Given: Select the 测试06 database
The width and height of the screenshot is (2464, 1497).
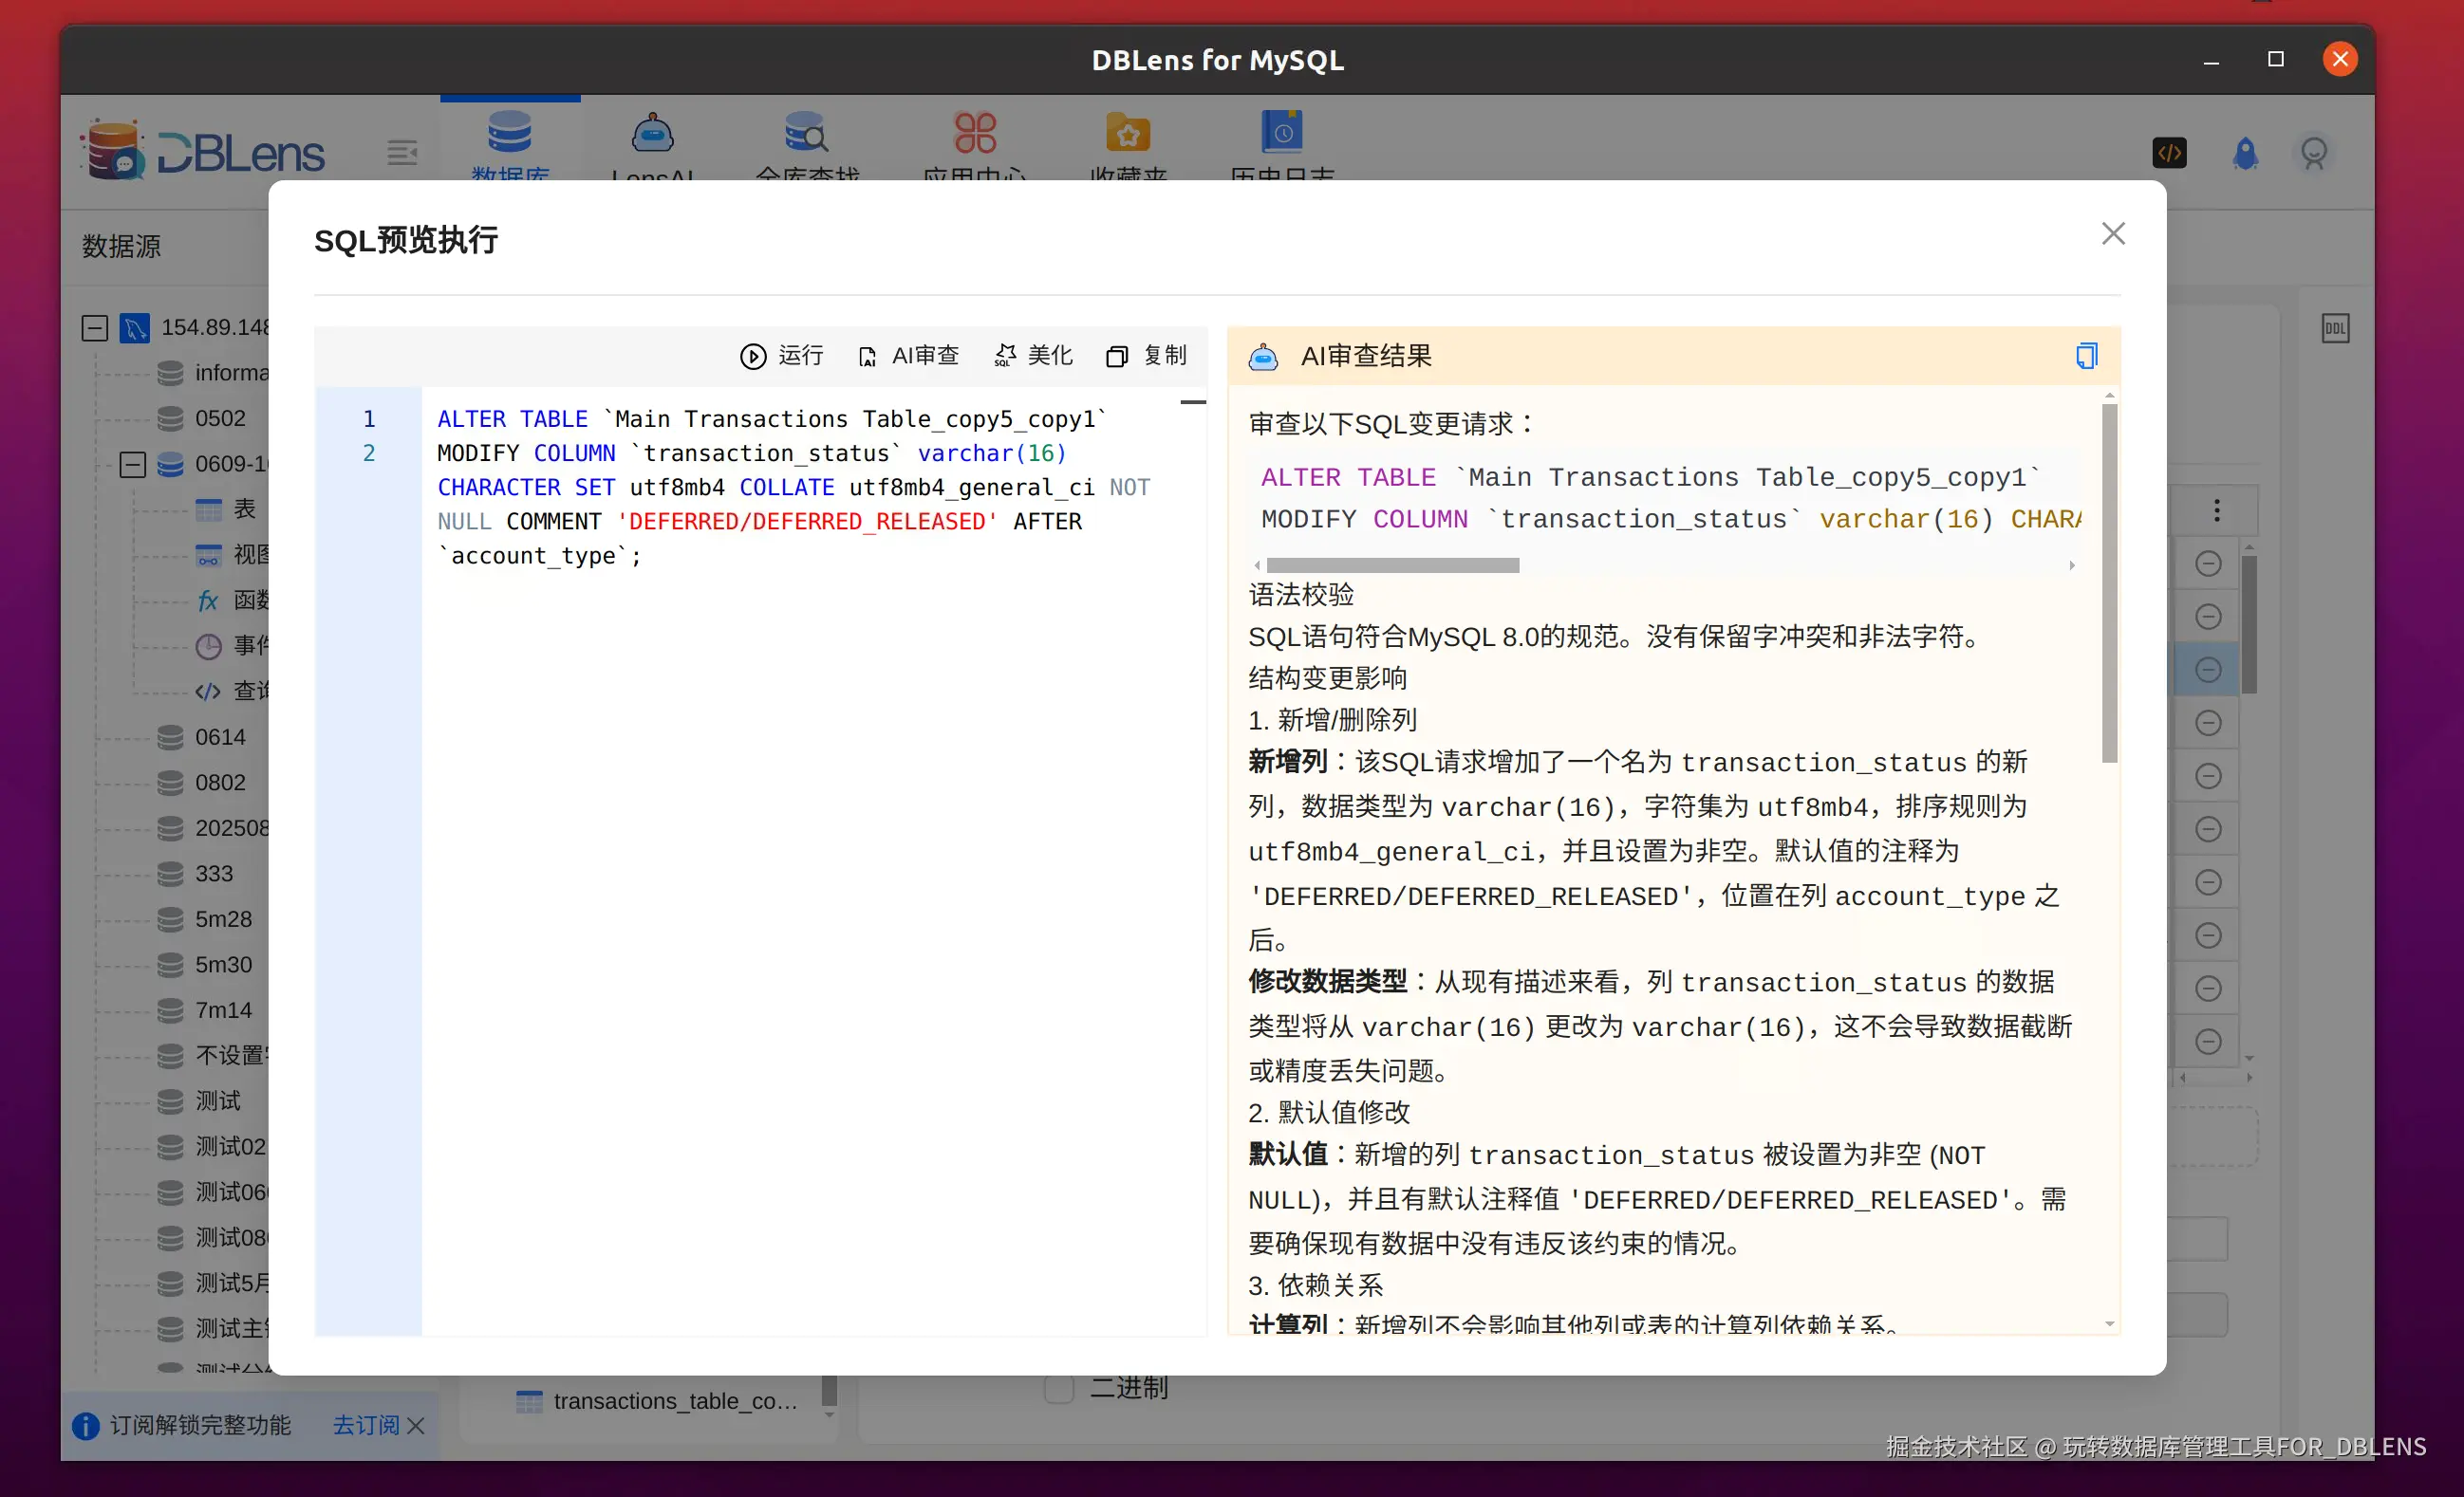Looking at the screenshot, I should pos(230,1192).
